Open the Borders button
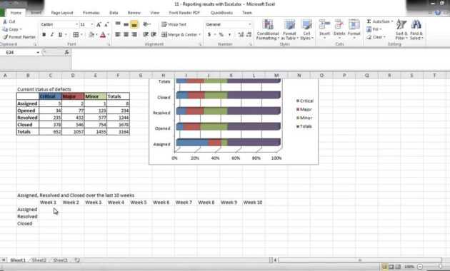This screenshot has width=450, height=271. tap(76, 35)
